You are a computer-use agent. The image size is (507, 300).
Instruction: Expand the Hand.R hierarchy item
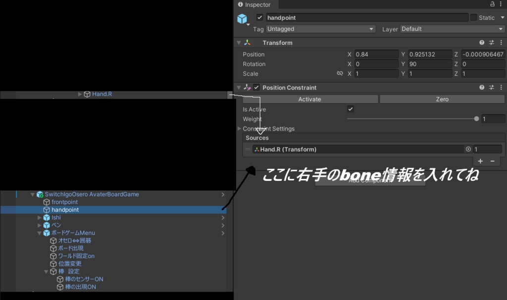(80, 94)
